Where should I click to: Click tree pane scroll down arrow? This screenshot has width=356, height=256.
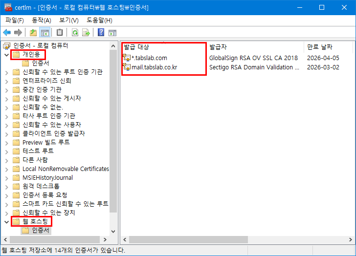click(113, 232)
